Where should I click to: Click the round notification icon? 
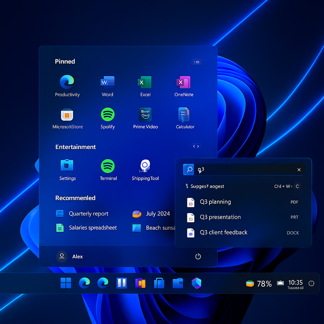(311, 283)
